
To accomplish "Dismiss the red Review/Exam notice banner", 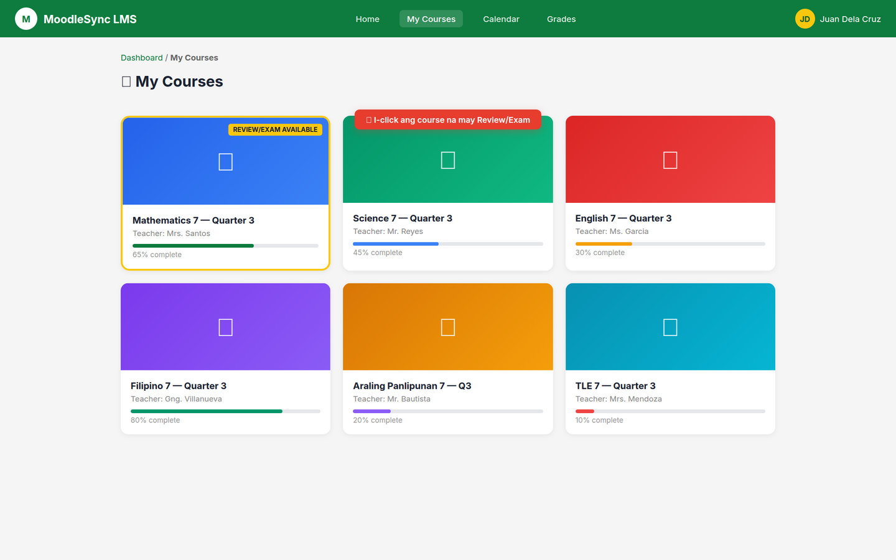I will [x=447, y=119].
